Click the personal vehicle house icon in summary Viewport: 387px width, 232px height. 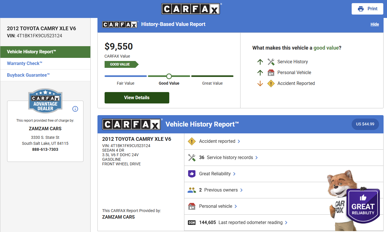(x=192, y=206)
